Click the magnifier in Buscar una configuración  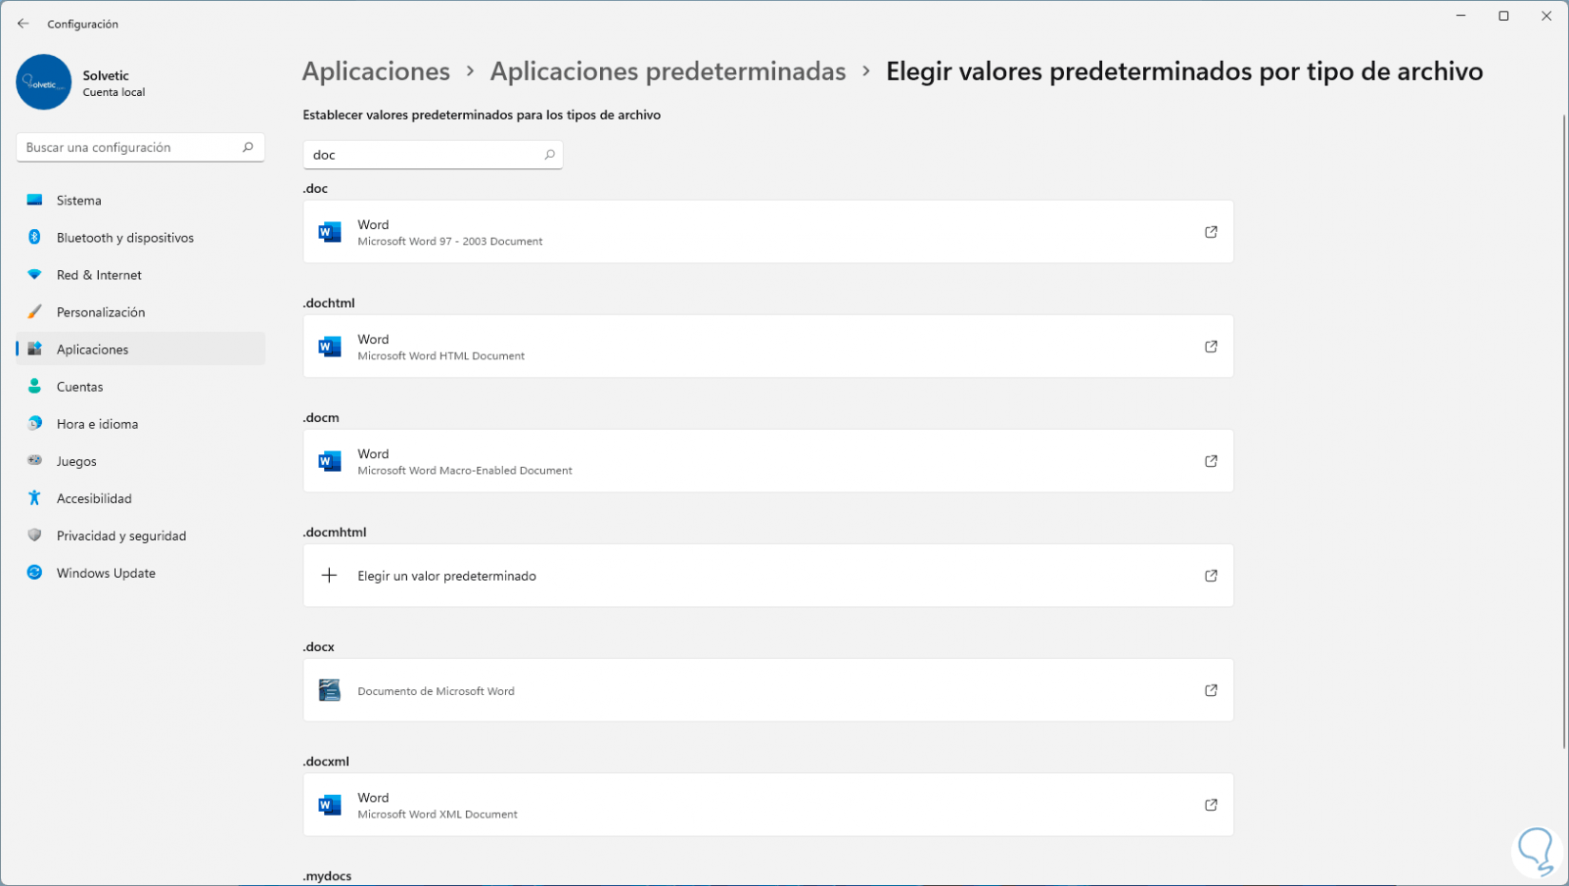pyautogui.click(x=248, y=147)
